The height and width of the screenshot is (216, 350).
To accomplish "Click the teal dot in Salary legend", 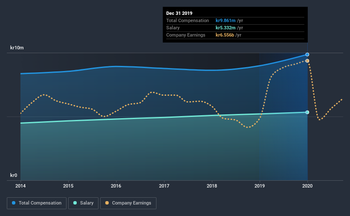I will coord(75,203).
